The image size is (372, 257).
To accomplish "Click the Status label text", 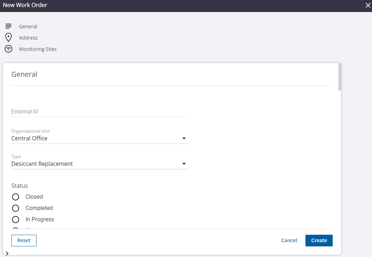I will 19,186.
